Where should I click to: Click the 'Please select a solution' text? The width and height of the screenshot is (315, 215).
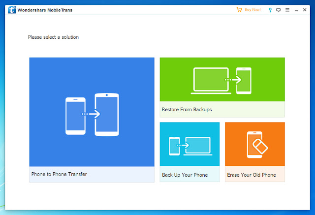pos(53,37)
